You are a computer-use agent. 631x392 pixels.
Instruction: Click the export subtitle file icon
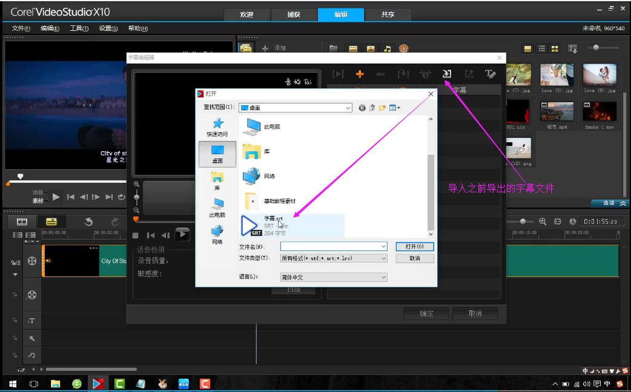(x=469, y=74)
